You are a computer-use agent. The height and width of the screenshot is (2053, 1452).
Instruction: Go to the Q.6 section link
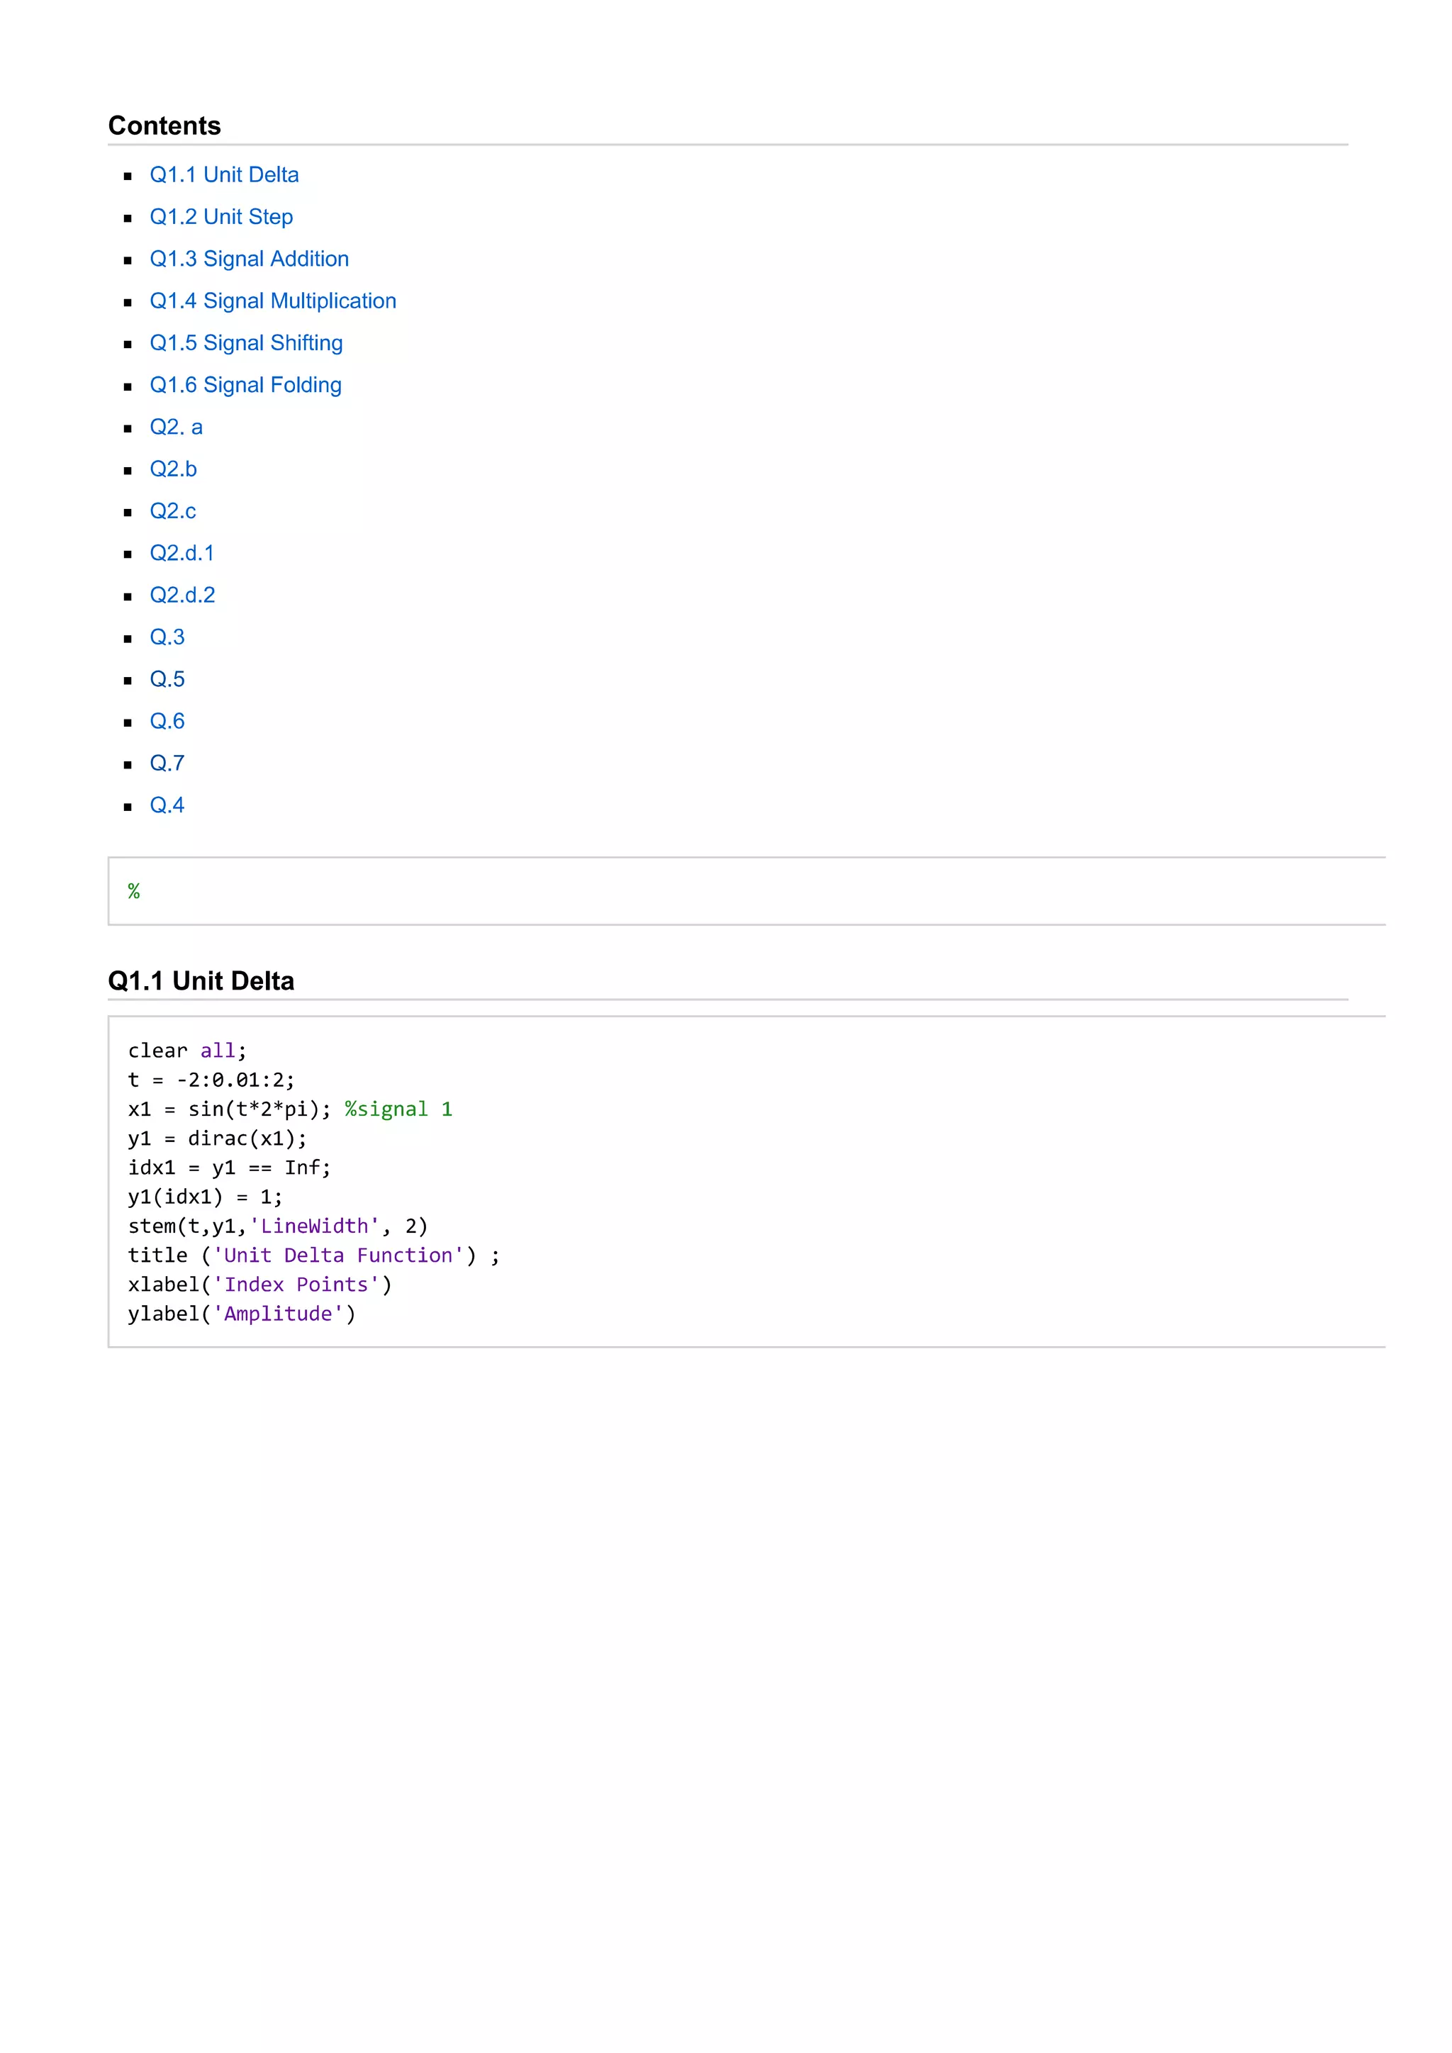[x=167, y=721]
